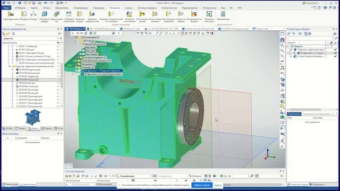This screenshot has height=191, width=340.
Task: Open the Характеристики measurement tool
Action: pos(11,16)
